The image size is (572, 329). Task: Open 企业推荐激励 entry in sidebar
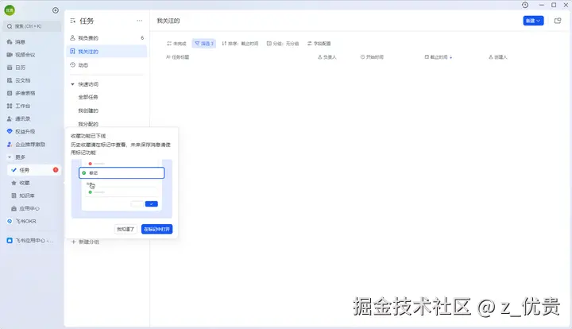point(32,145)
